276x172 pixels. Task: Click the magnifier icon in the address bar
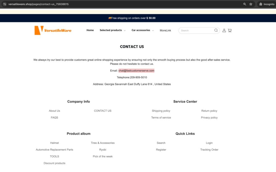point(244,4)
